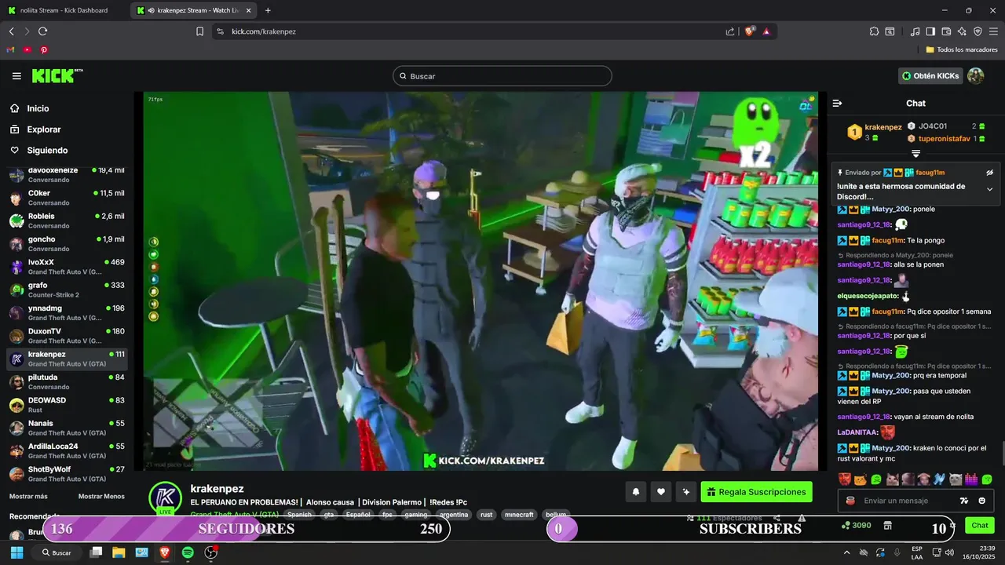The image size is (1005, 565).
Task: Open File Explorer from the taskbar
Action: tap(119, 552)
